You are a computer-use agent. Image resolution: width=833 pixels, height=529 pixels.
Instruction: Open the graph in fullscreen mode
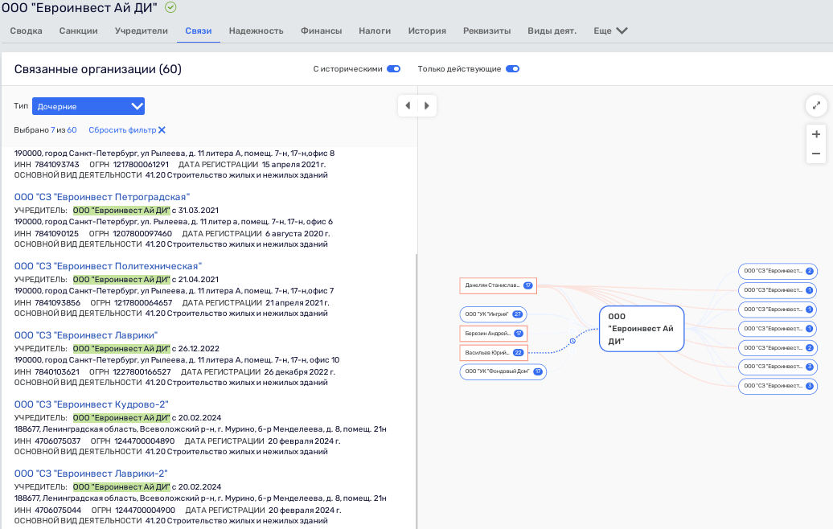(816, 105)
